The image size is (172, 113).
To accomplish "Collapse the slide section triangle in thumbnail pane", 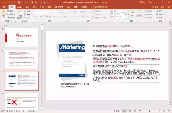I will (x=3, y=26).
